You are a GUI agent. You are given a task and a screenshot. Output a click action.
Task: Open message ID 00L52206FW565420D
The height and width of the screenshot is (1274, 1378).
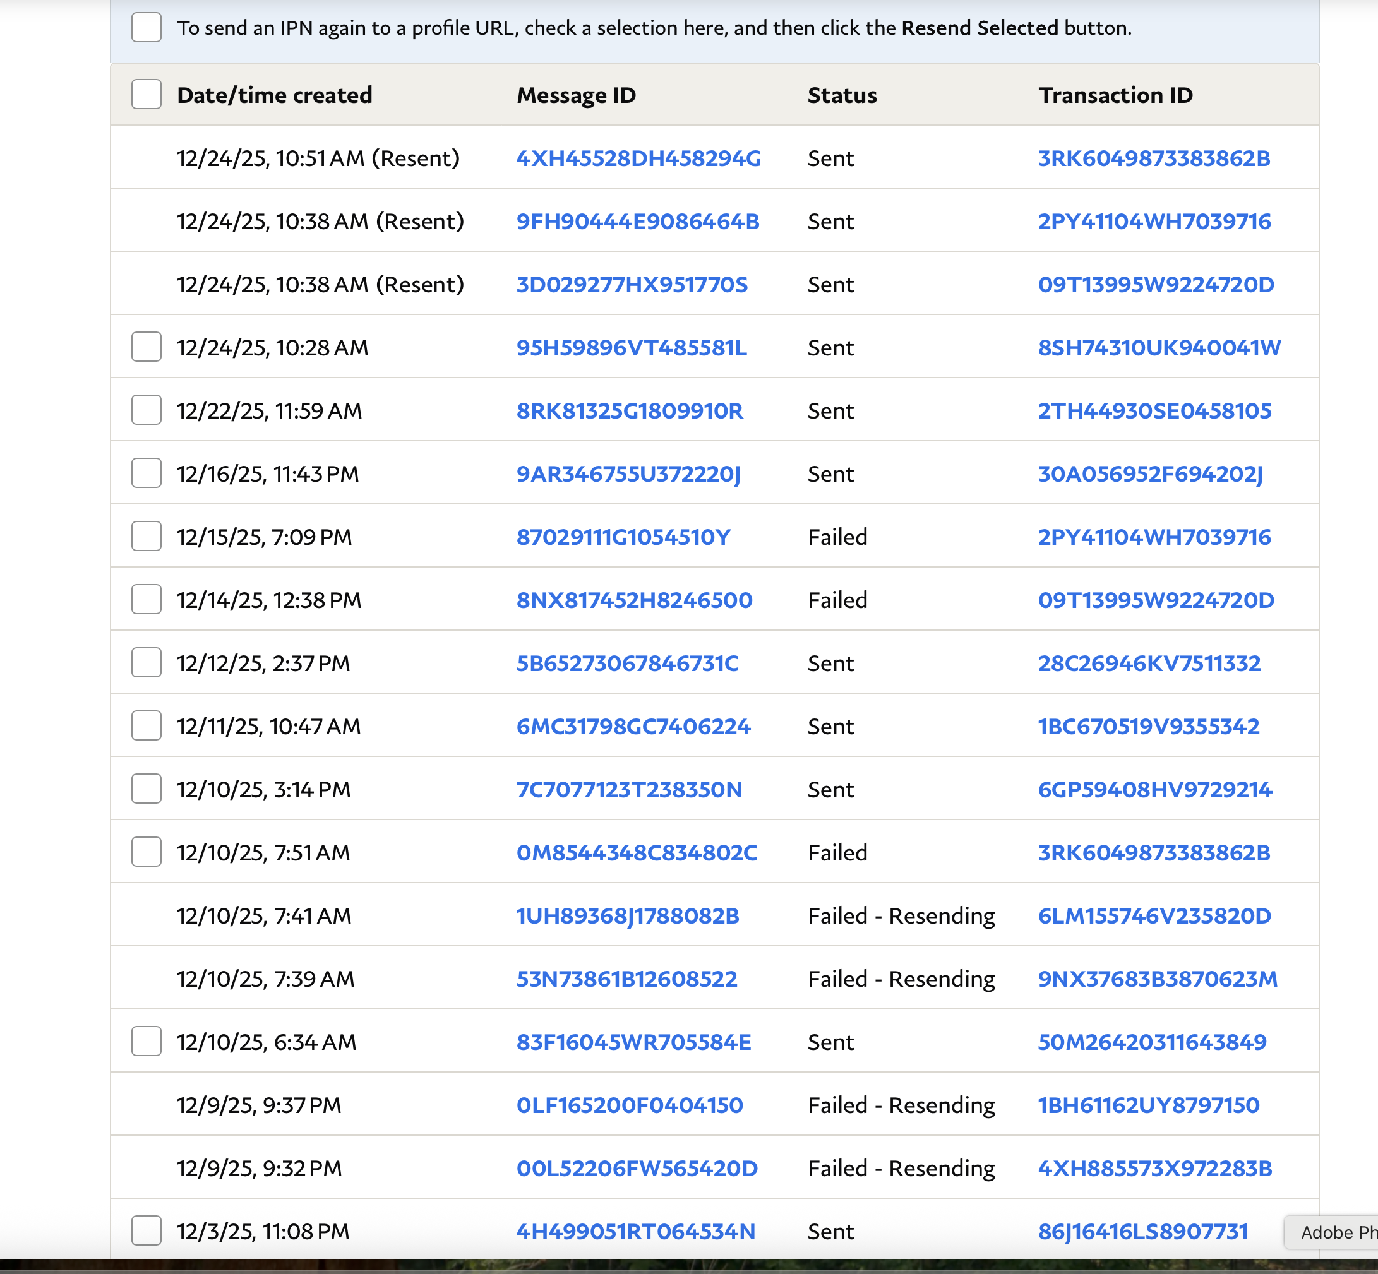[637, 1169]
